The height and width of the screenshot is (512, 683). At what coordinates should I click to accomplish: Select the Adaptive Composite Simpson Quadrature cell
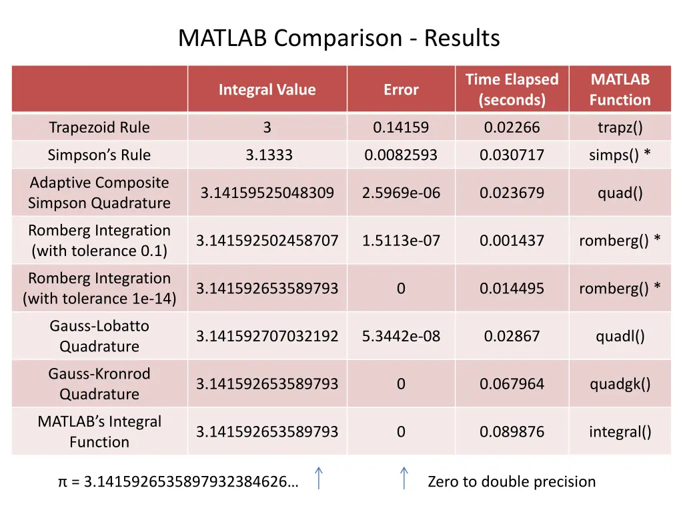tap(99, 193)
